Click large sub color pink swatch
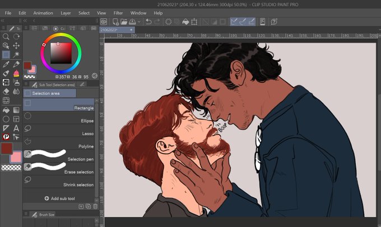The width and height of the screenshot is (381, 227). tap(17, 158)
